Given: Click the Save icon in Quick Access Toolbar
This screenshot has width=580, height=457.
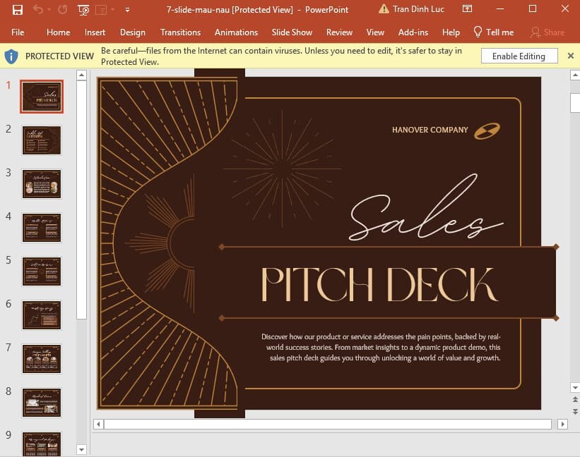Looking at the screenshot, I should point(18,10).
